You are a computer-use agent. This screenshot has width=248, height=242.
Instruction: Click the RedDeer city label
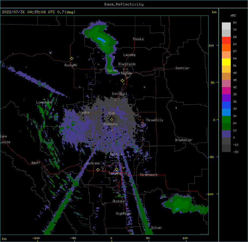pyautogui.click(x=127, y=73)
